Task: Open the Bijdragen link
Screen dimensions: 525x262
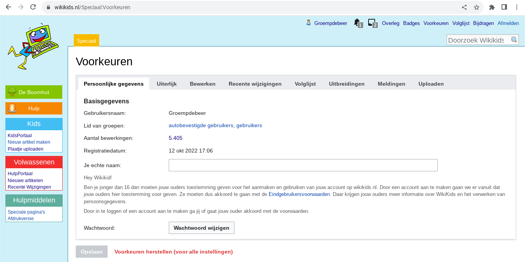Action: [483, 23]
